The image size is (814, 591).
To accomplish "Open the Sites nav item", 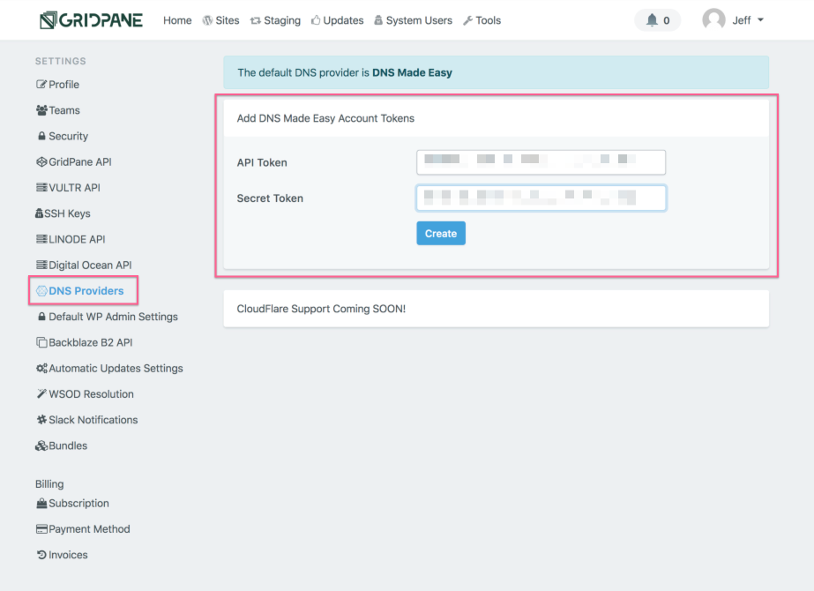I will pyautogui.click(x=227, y=20).
